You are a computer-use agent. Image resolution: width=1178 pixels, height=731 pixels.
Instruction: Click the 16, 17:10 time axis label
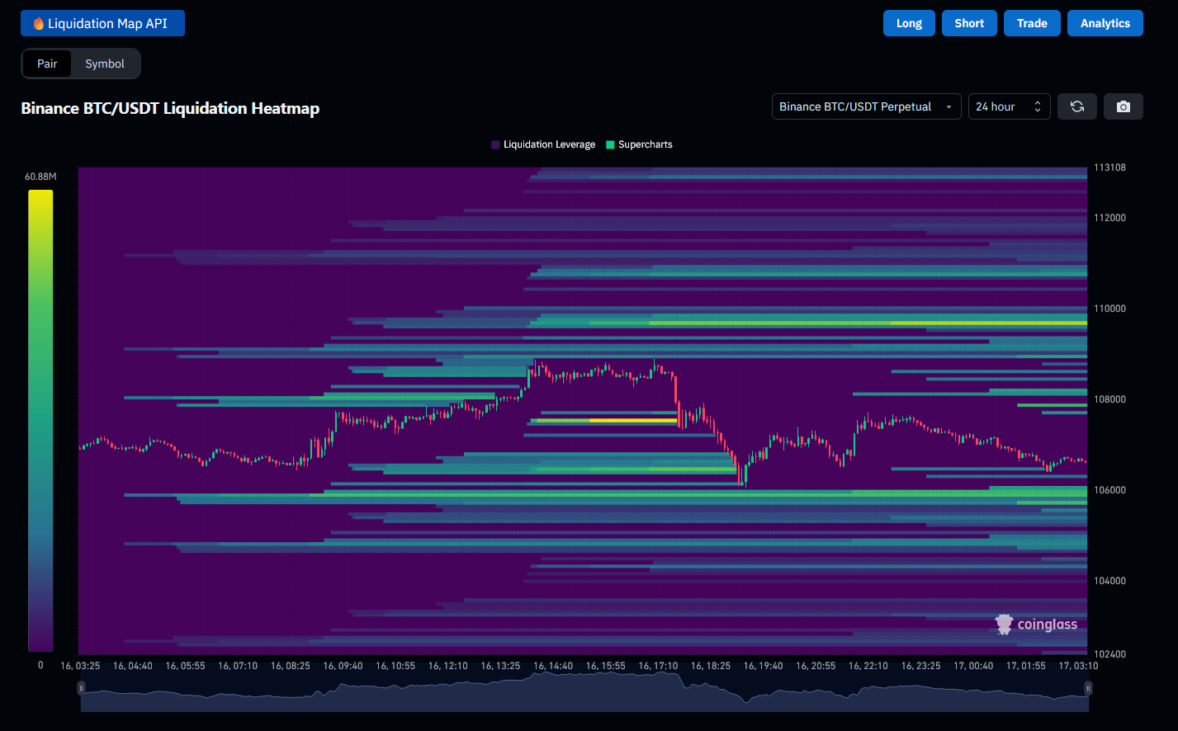coord(658,666)
